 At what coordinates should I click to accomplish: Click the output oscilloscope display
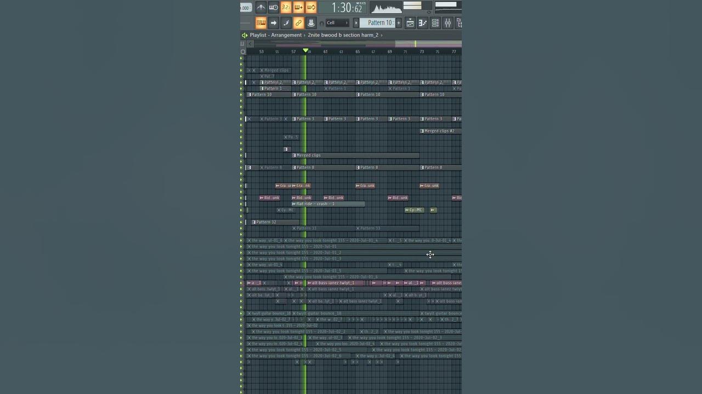pyautogui.click(x=386, y=8)
